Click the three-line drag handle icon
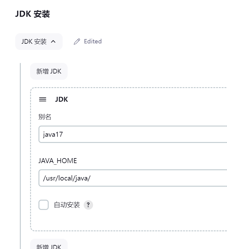 pos(42,100)
